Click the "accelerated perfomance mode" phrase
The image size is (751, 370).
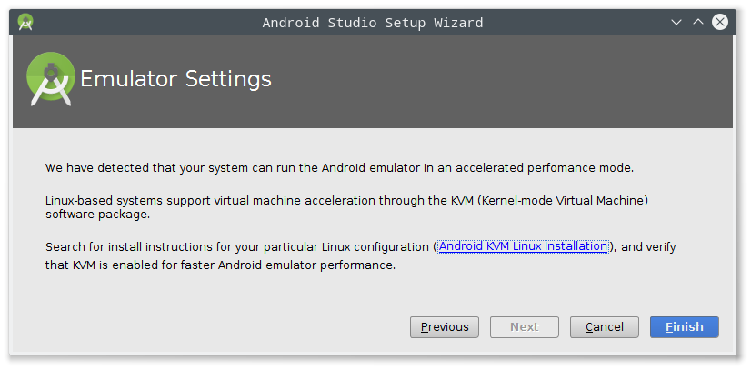pyautogui.click(x=545, y=168)
